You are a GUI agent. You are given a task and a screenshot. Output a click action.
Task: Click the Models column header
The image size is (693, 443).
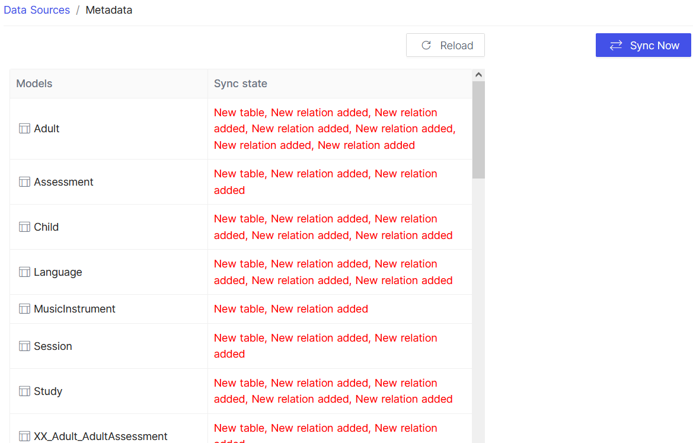pos(34,84)
